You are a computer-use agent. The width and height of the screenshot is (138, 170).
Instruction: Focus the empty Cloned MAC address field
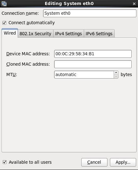[93, 64]
